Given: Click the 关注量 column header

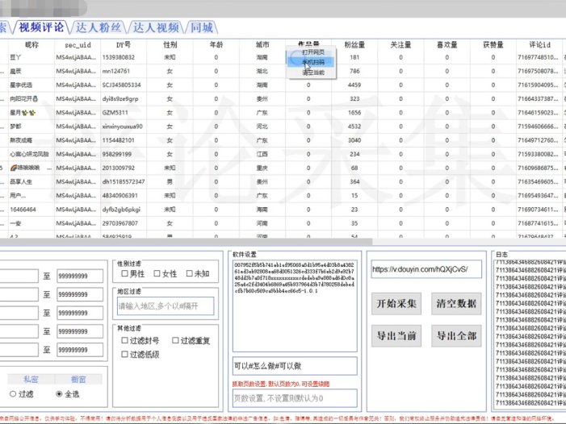Looking at the screenshot, I should pyautogui.click(x=401, y=44).
